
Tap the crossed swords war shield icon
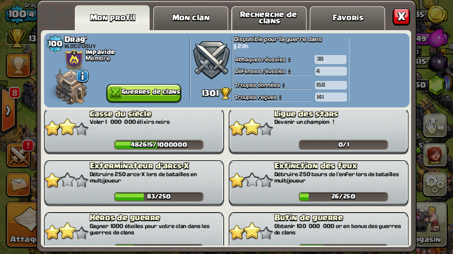click(x=211, y=60)
